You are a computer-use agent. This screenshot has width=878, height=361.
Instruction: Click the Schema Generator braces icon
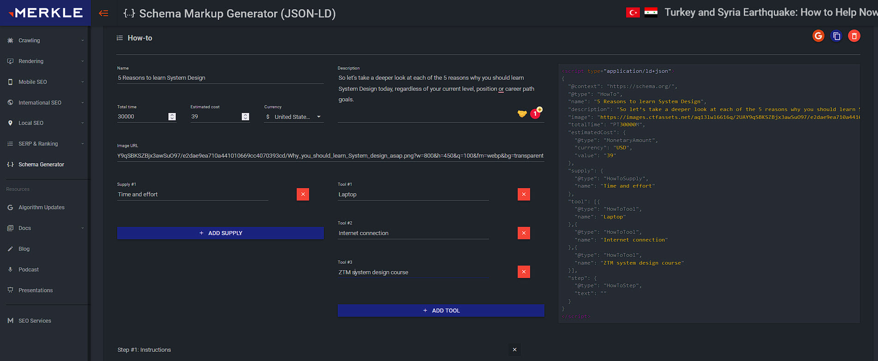click(10, 165)
